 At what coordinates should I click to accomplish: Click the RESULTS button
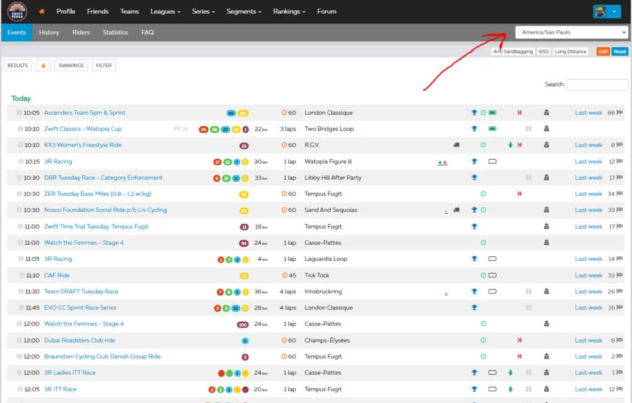tap(18, 65)
